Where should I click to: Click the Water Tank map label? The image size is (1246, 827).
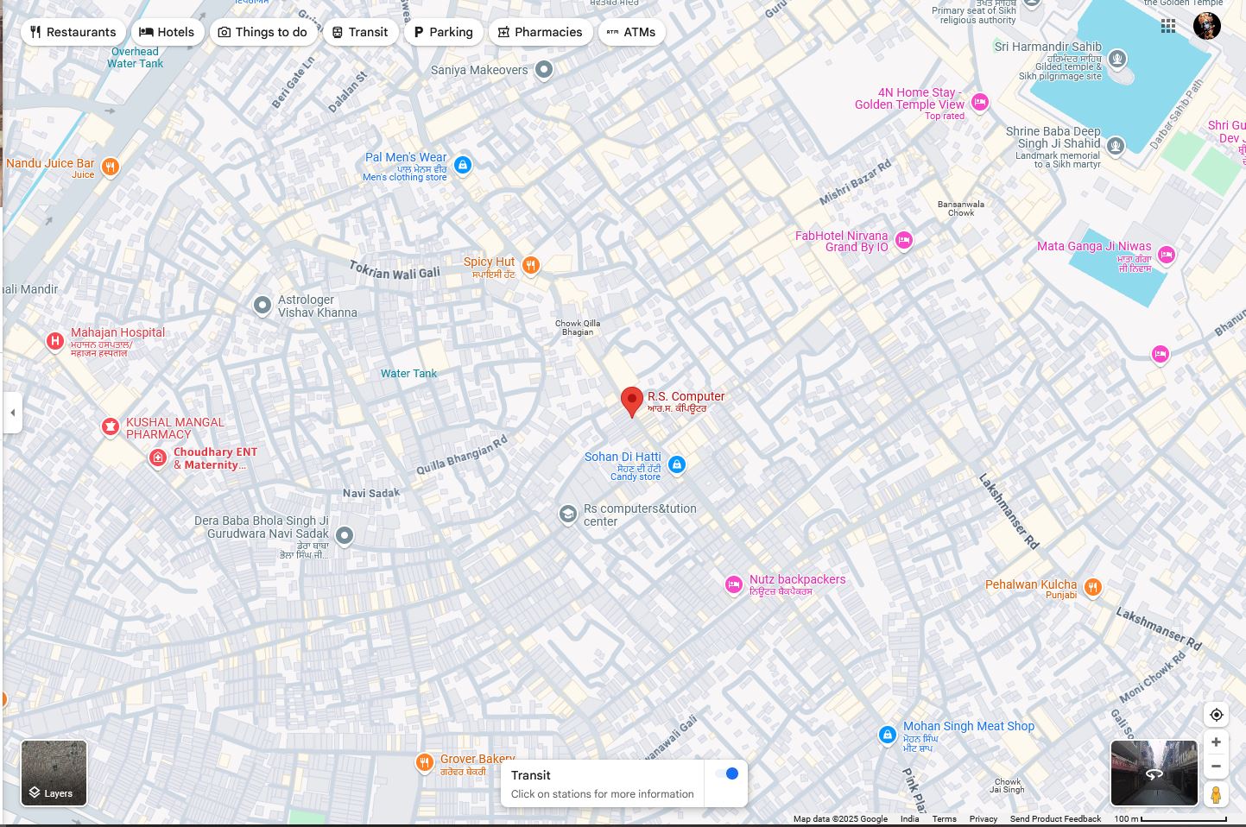408,374
